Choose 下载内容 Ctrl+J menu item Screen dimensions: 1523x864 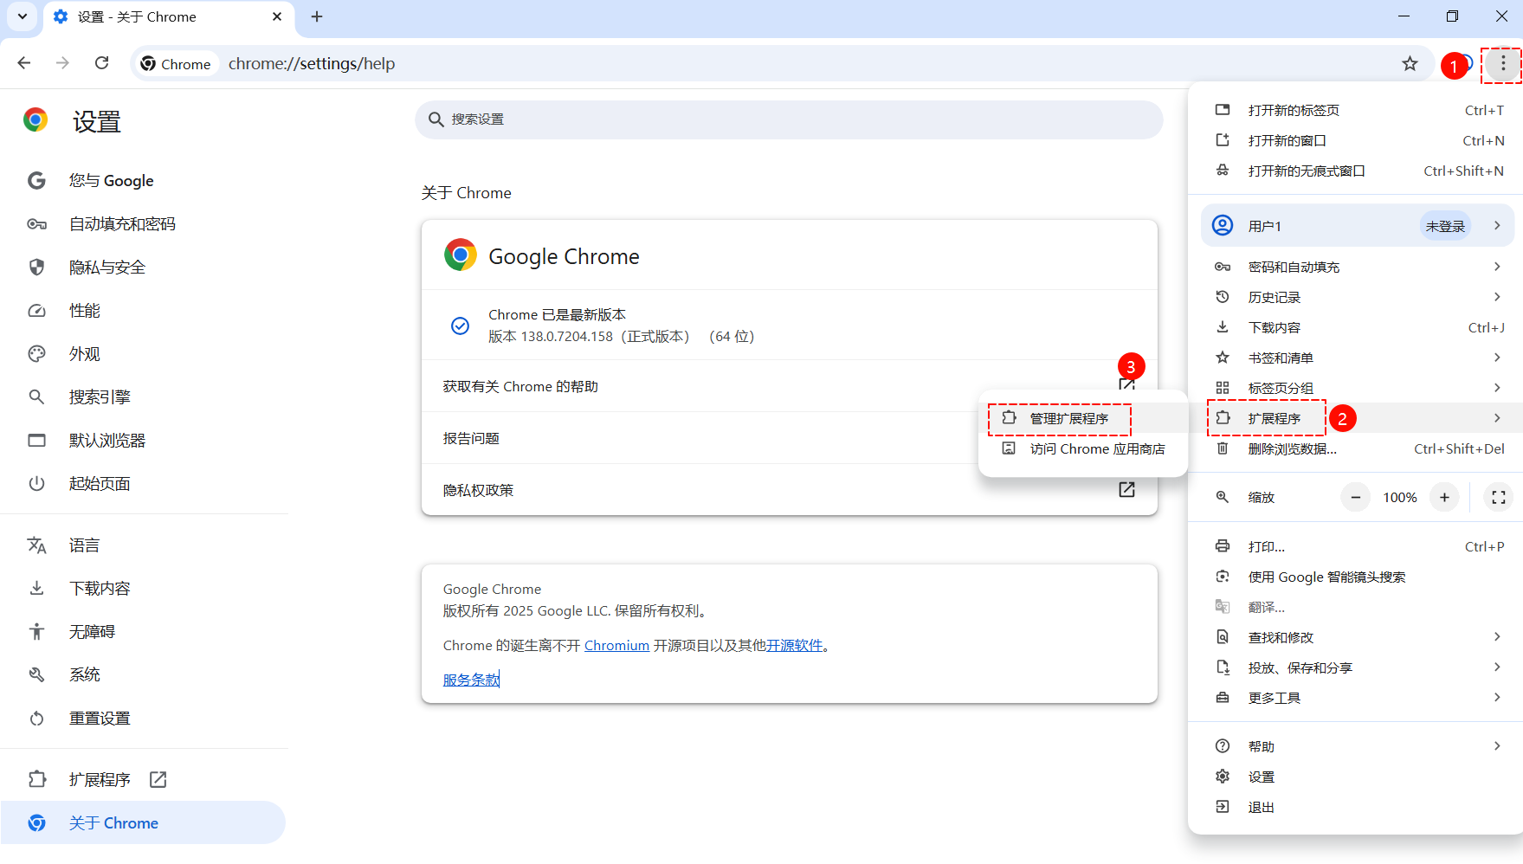click(x=1355, y=327)
